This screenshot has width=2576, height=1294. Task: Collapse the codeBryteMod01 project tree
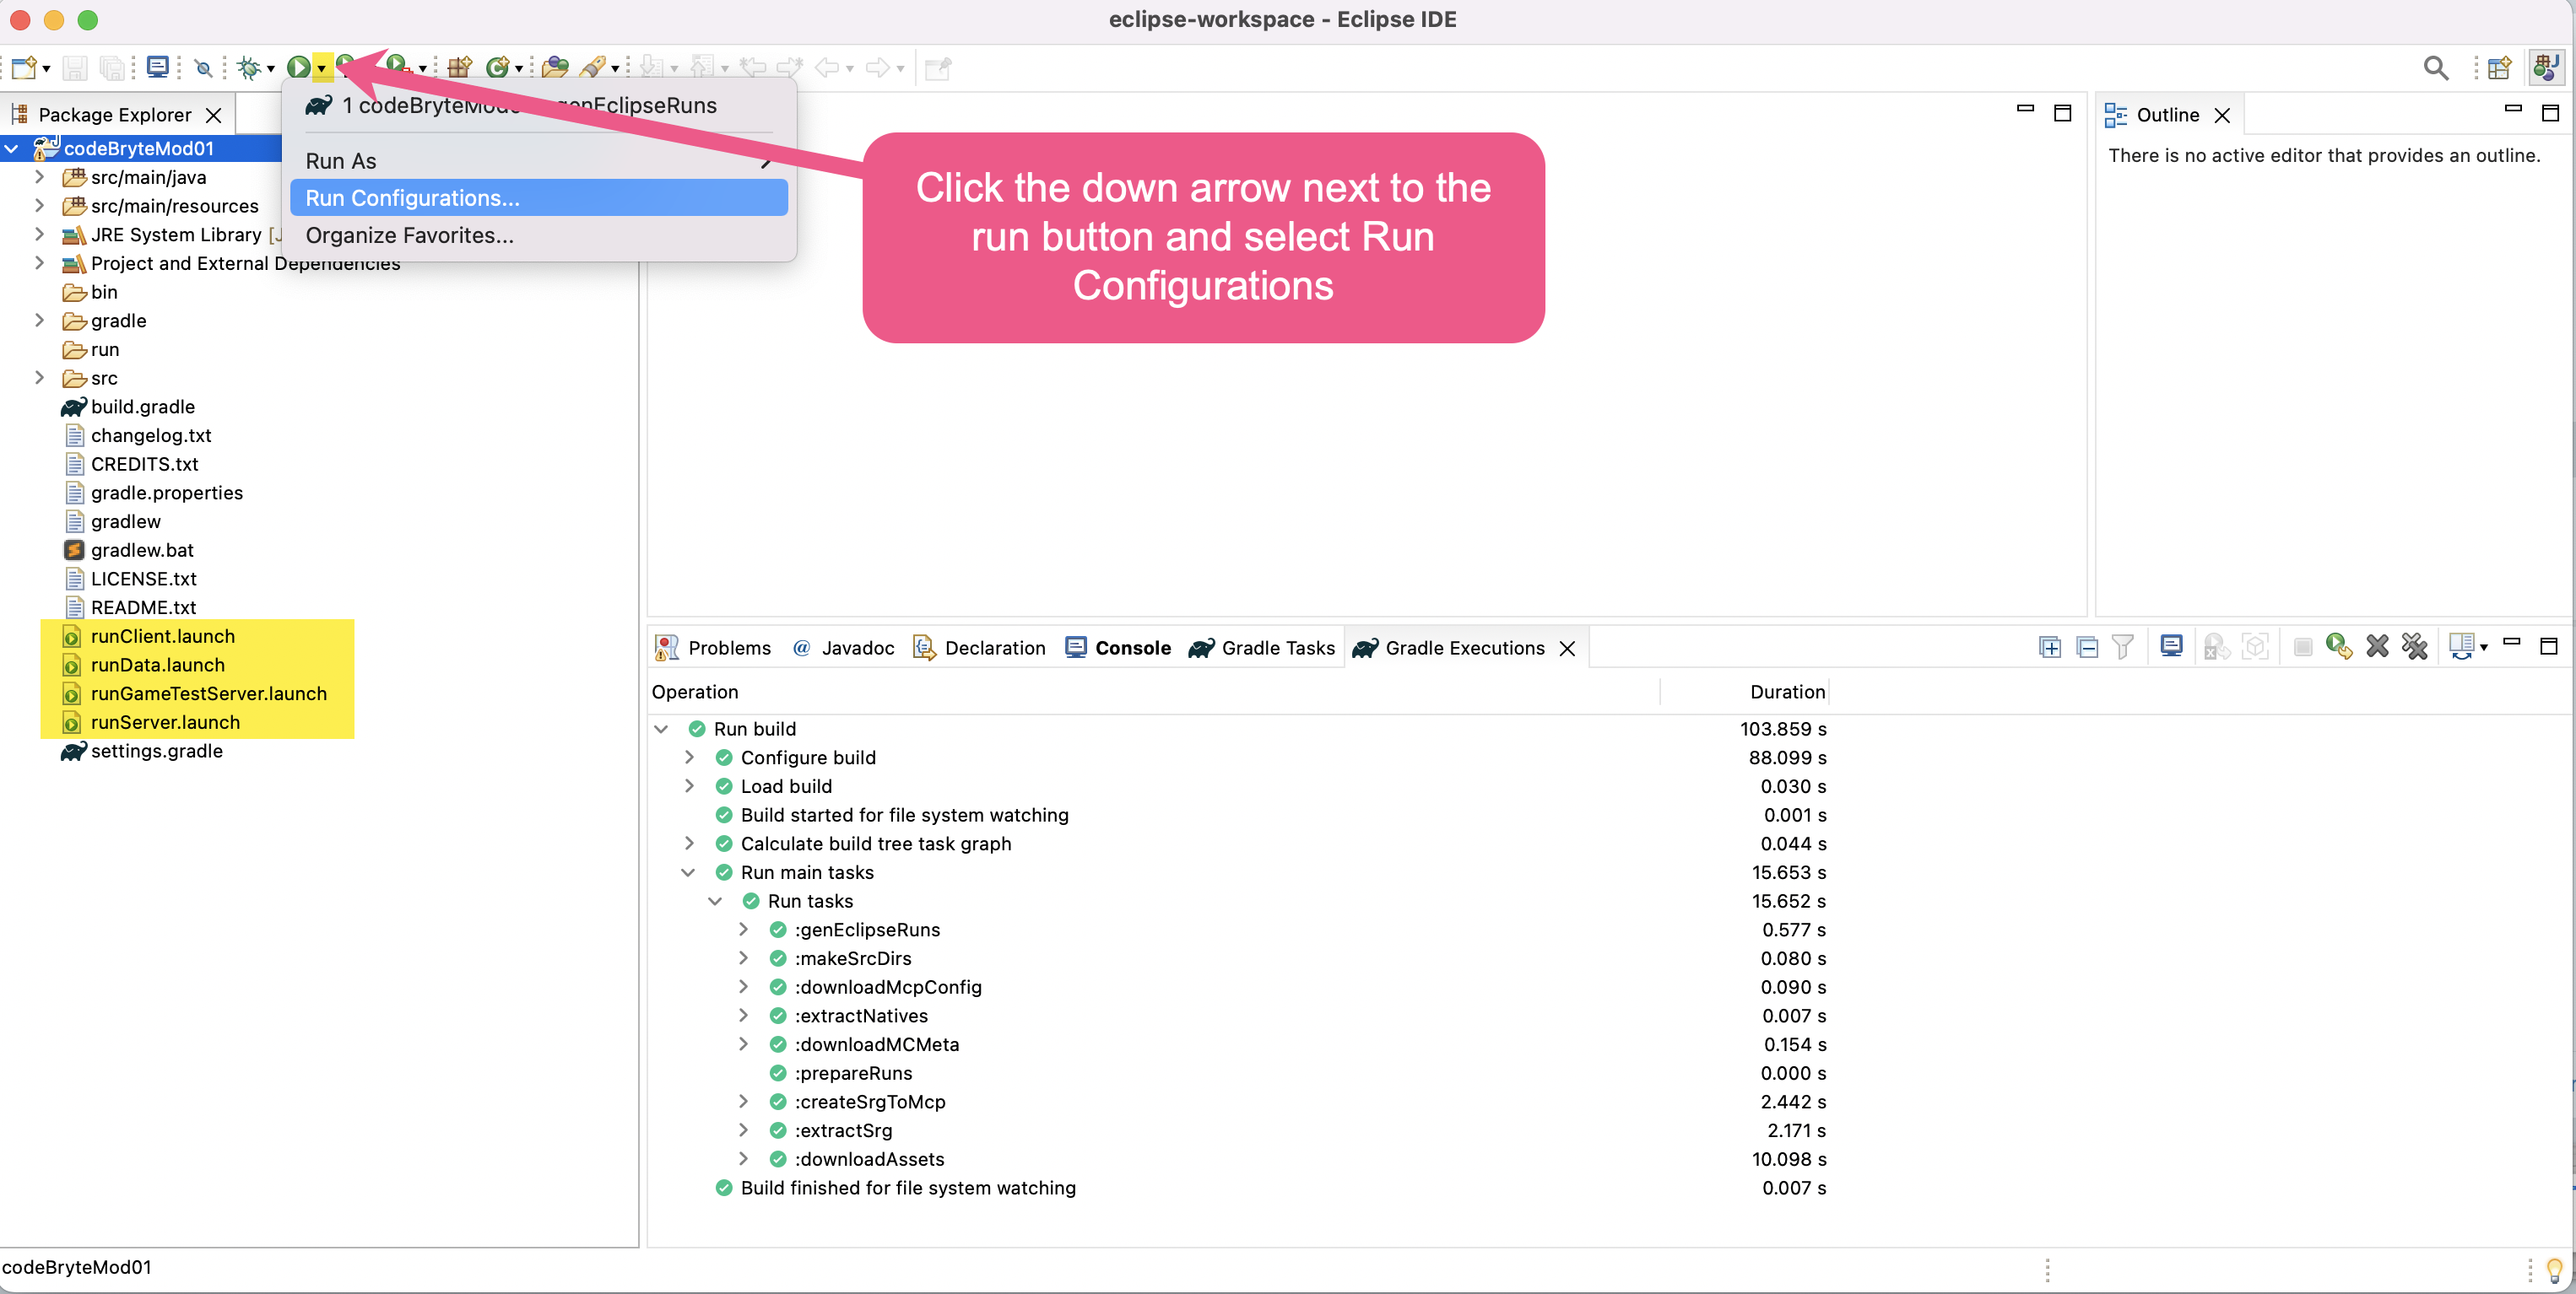(12, 148)
